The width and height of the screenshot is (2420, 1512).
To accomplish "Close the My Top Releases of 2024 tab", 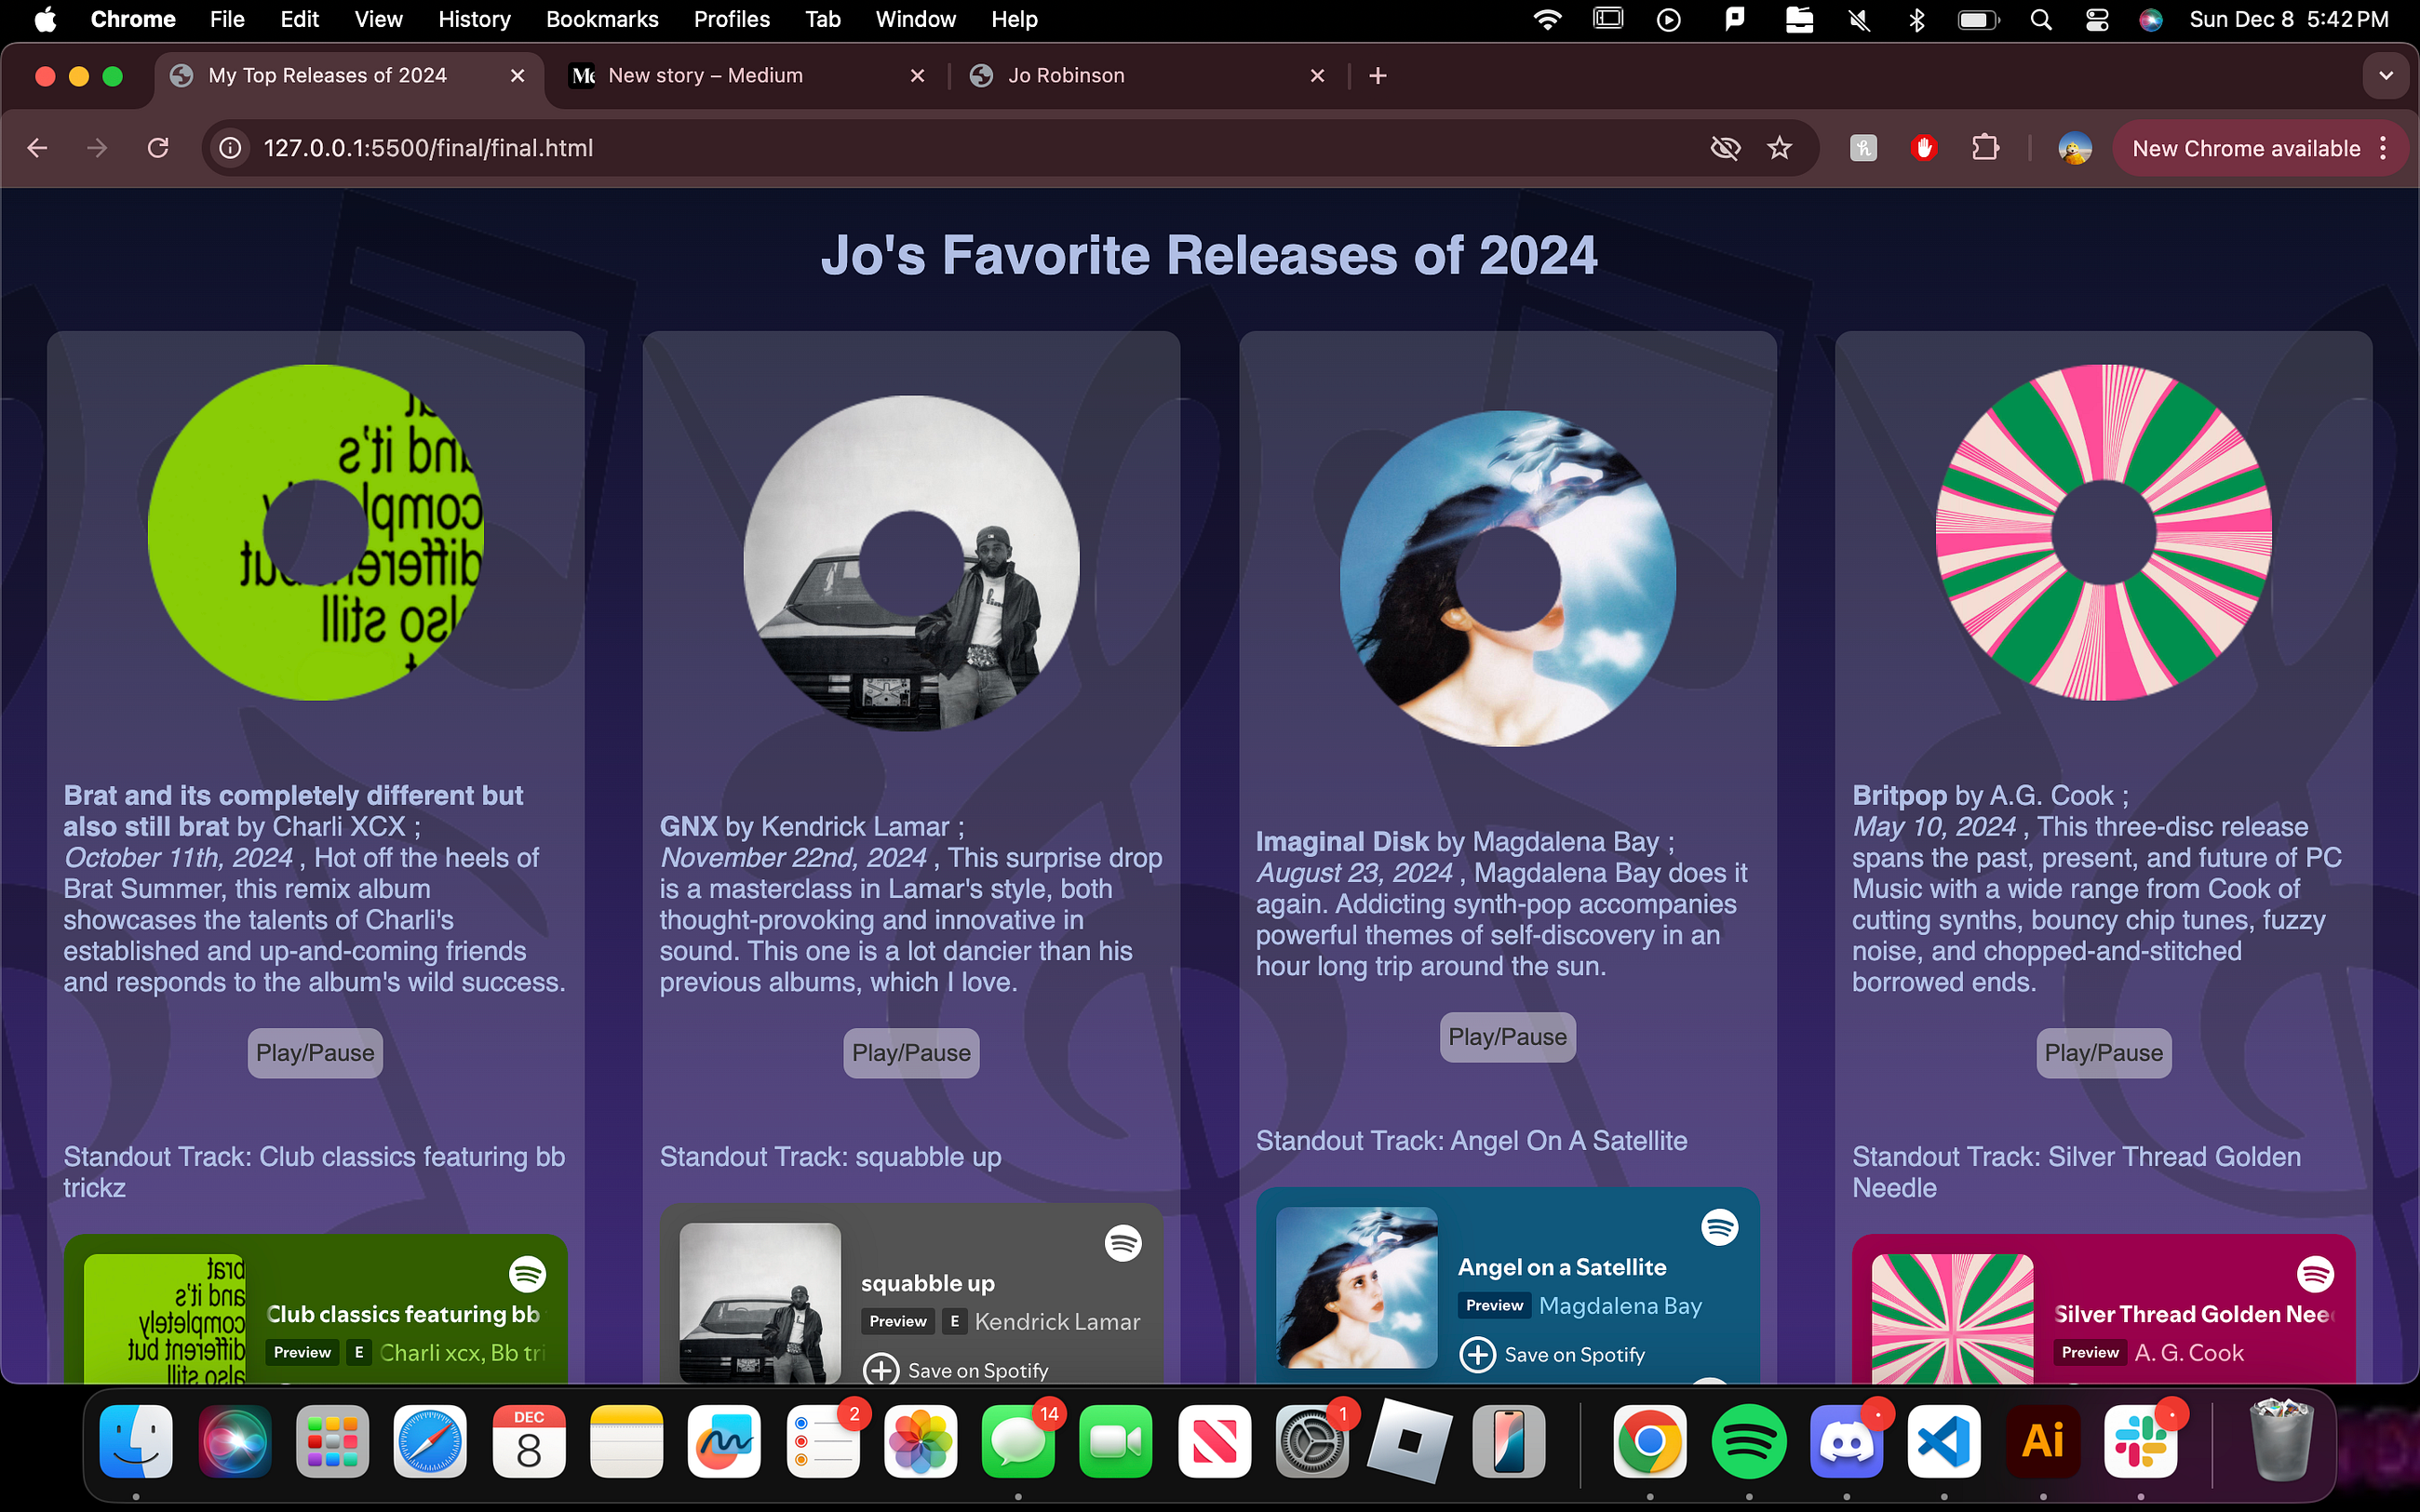I will (517, 76).
